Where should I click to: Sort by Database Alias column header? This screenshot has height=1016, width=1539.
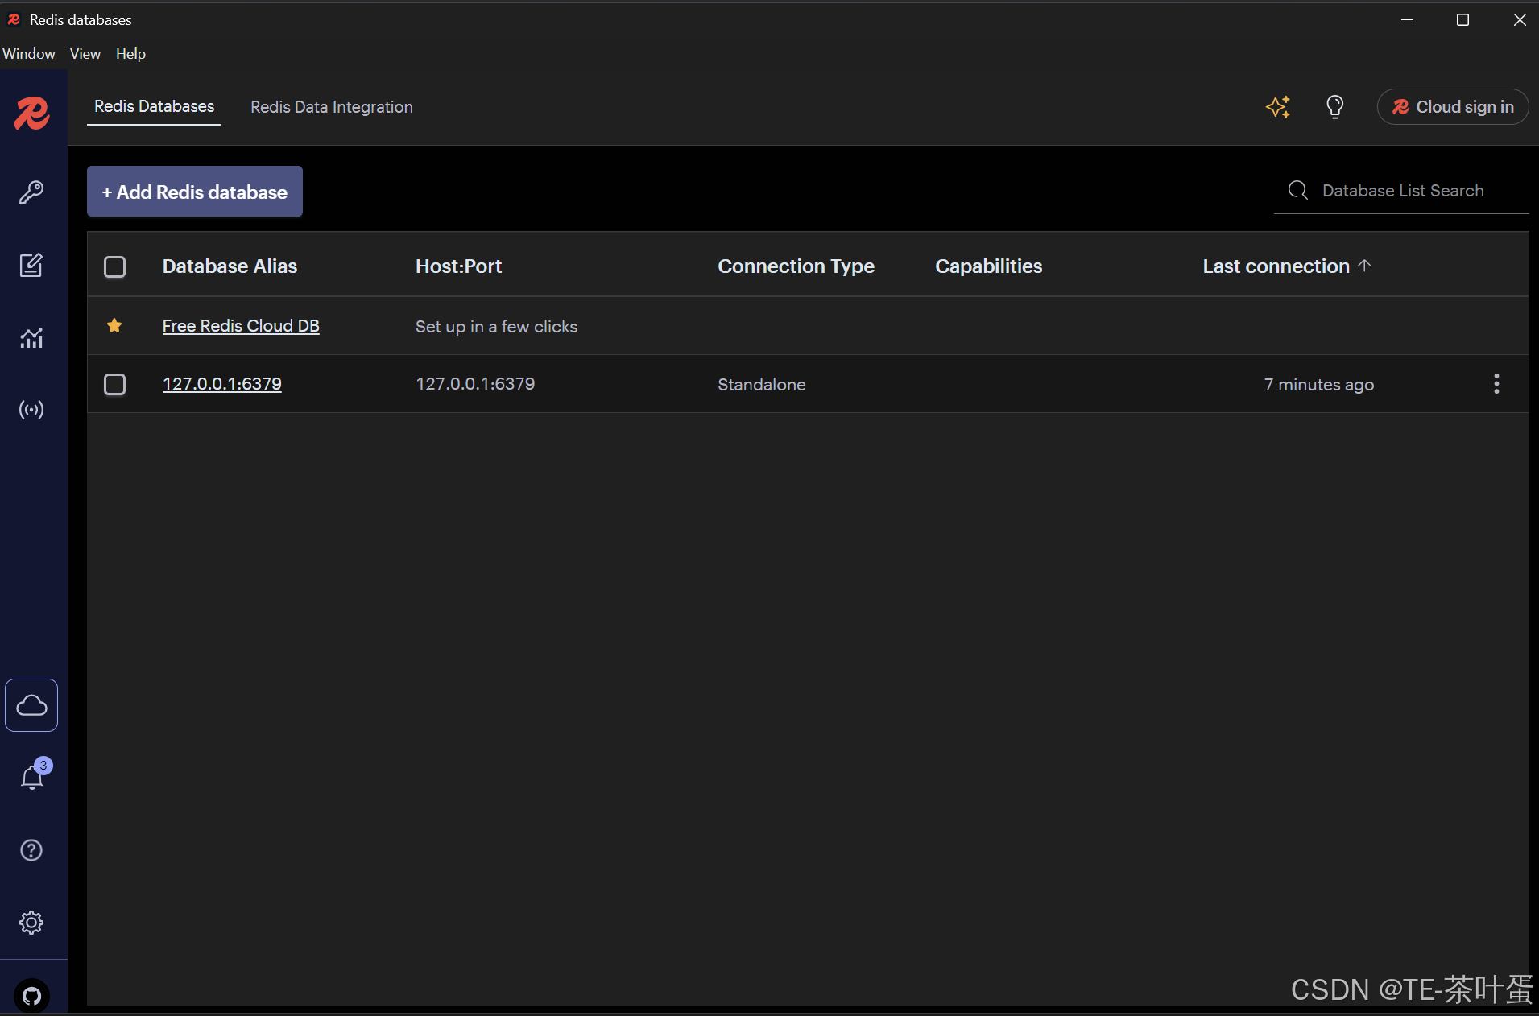pos(230,266)
